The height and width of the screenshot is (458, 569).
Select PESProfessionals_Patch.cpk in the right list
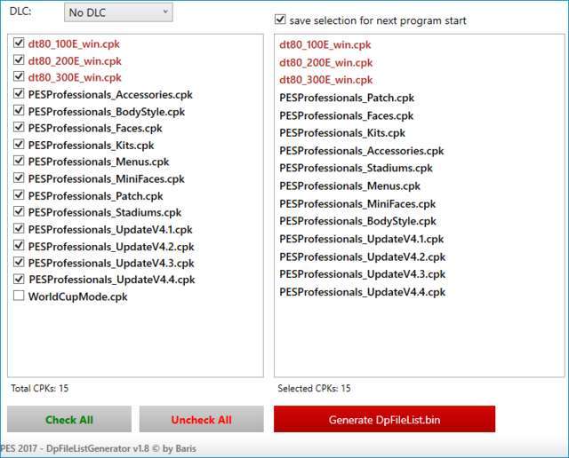[x=347, y=98]
